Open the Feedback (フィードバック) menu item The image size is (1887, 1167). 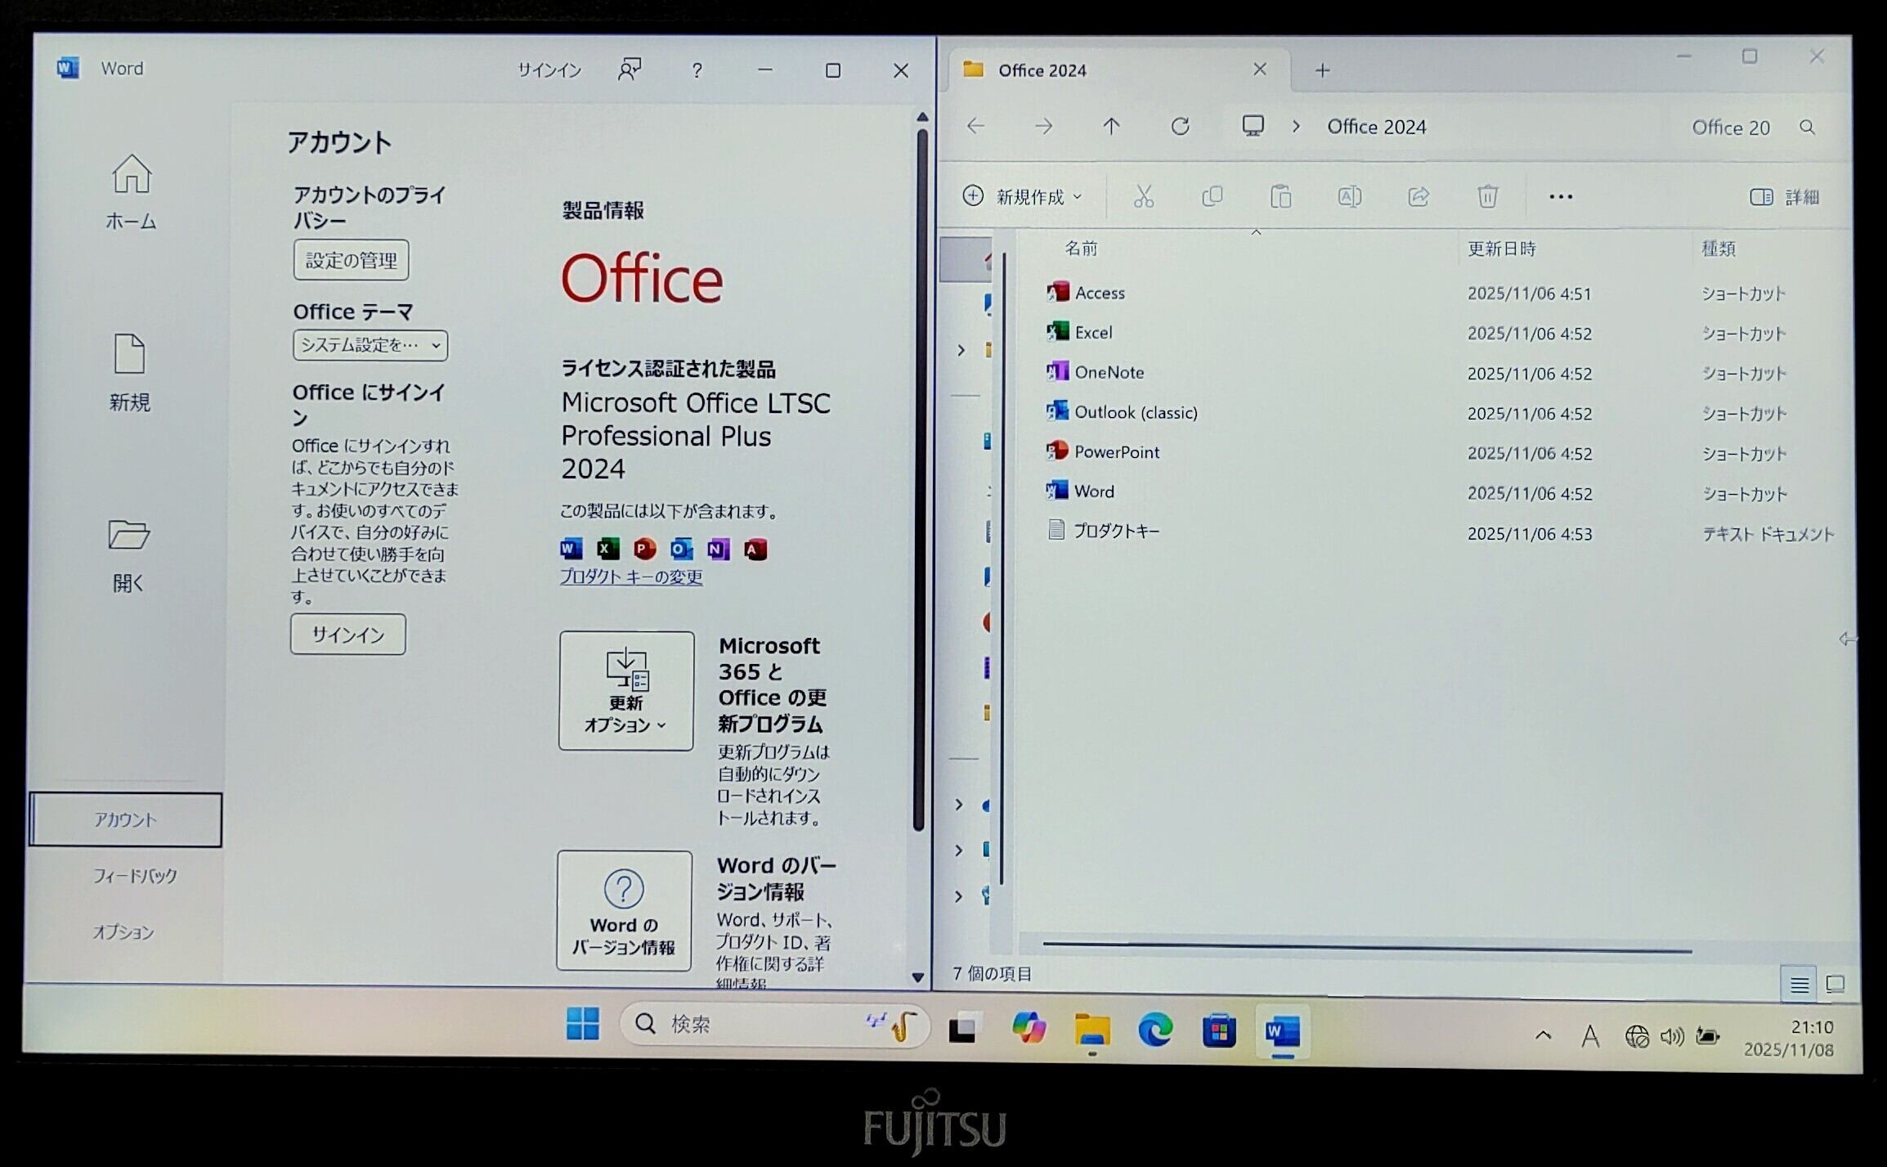point(135,876)
